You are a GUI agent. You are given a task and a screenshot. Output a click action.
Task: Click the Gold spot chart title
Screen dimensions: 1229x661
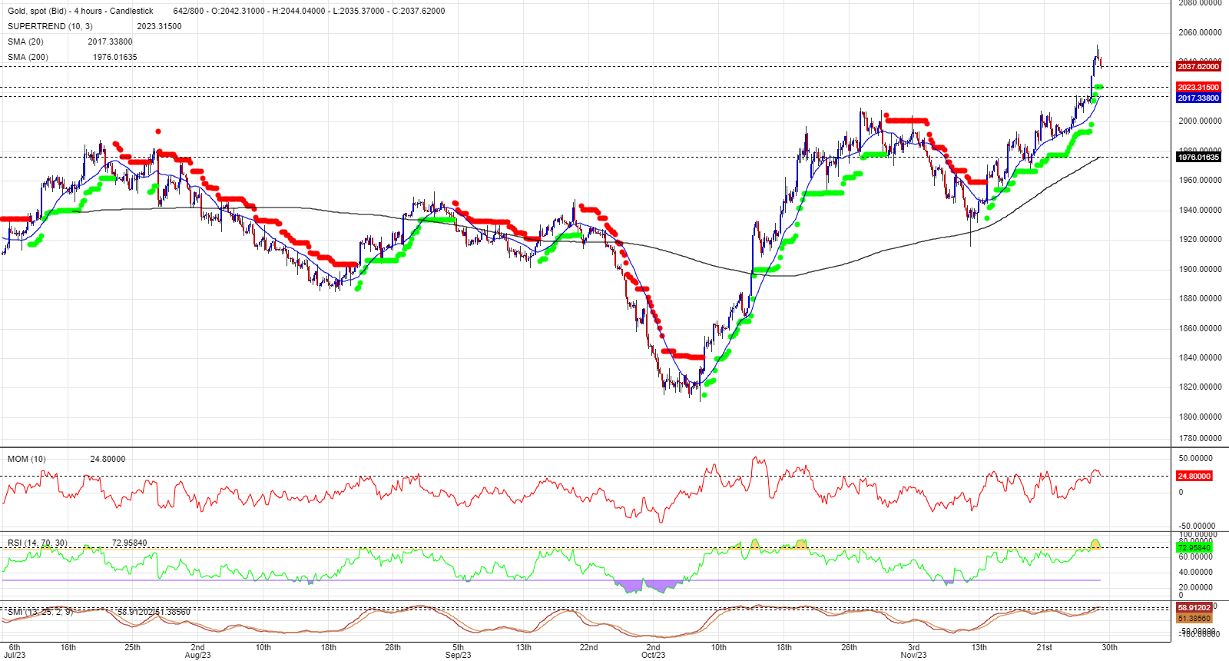click(81, 11)
